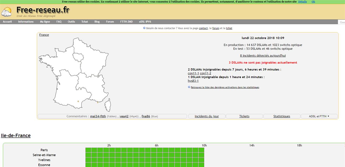Expand the ADSL et FTTH dropdown
The height and width of the screenshot is (167, 345).
click(319, 116)
